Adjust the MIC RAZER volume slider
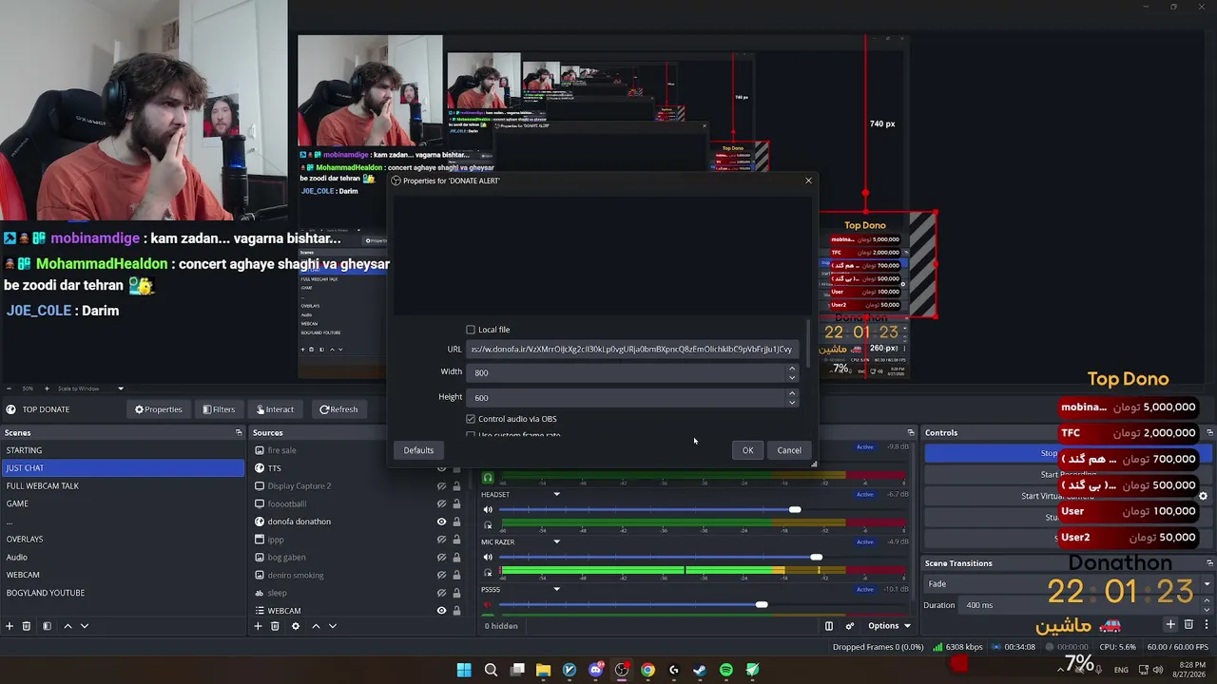 click(816, 558)
